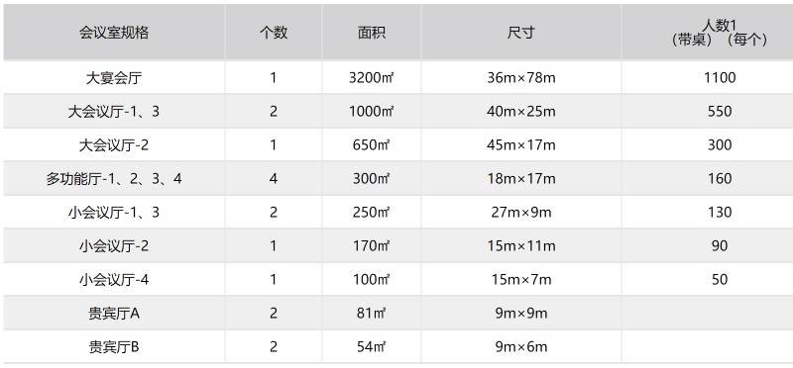Viewport: 793px width, 368px height.
Task: Select the 大会议厅-2 row label
Action: 114,144
